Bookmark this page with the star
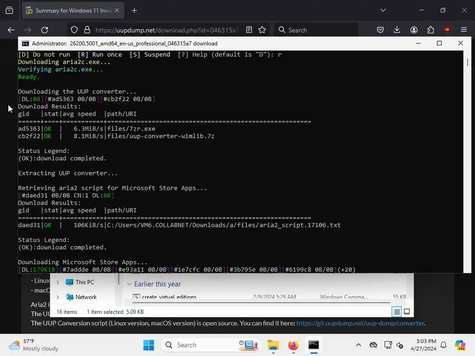Screen dimensions: 475x356 coord(262,30)
